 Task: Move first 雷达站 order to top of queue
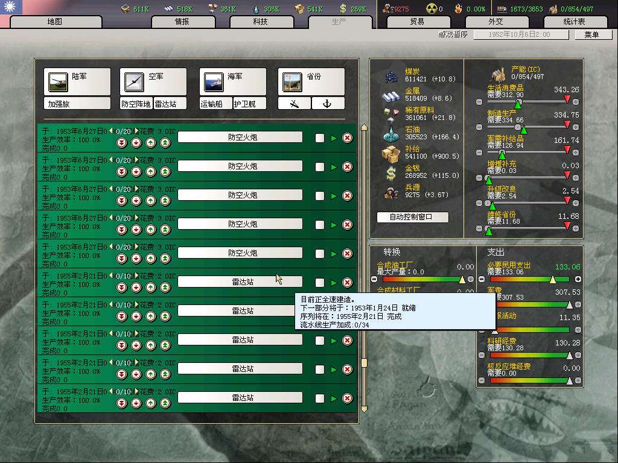165,288
